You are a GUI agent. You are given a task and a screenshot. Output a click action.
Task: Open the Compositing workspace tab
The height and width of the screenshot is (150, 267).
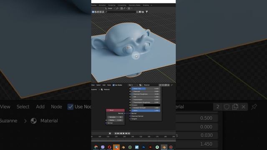coord(122,5)
